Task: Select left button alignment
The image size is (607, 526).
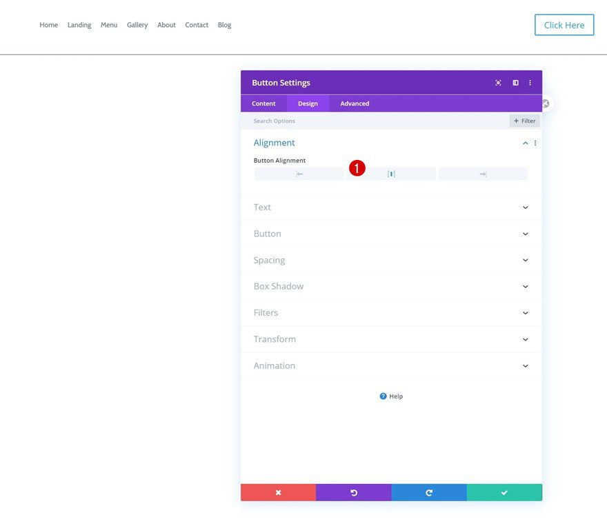Action: tap(299, 174)
